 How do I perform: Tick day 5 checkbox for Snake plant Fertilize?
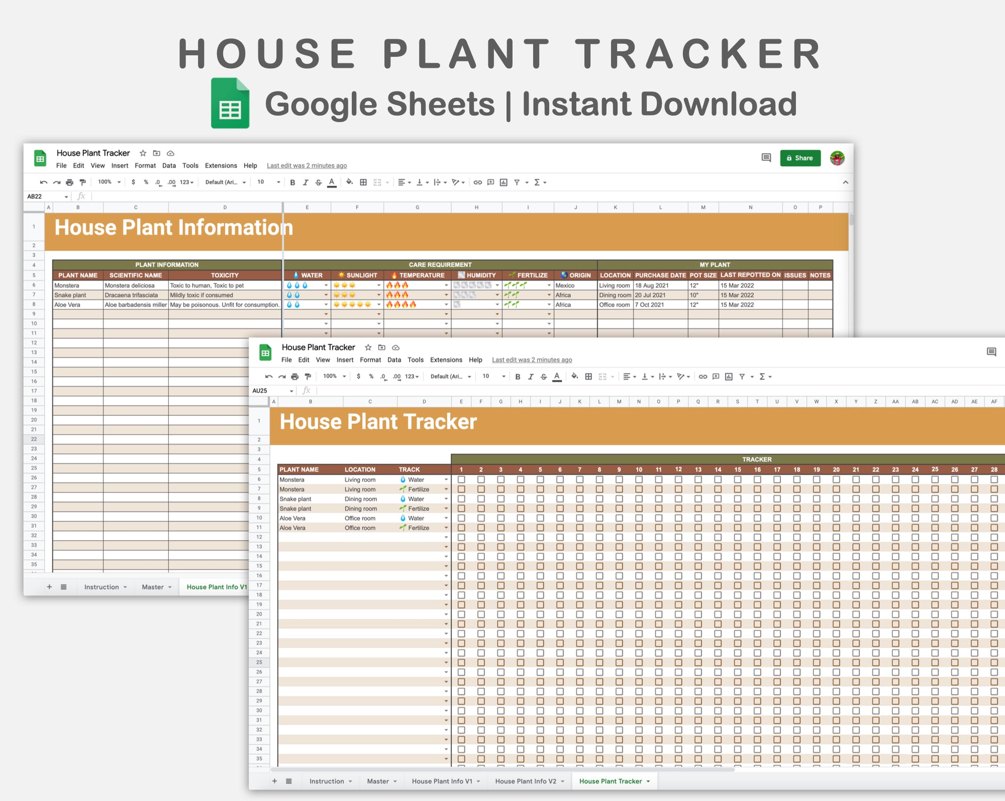click(x=540, y=509)
